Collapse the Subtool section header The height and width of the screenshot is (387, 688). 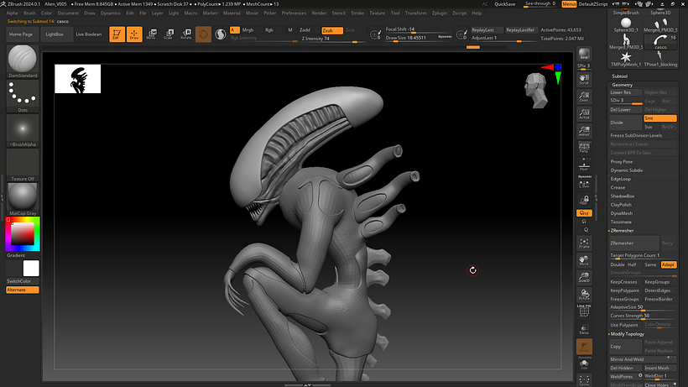tap(619, 76)
